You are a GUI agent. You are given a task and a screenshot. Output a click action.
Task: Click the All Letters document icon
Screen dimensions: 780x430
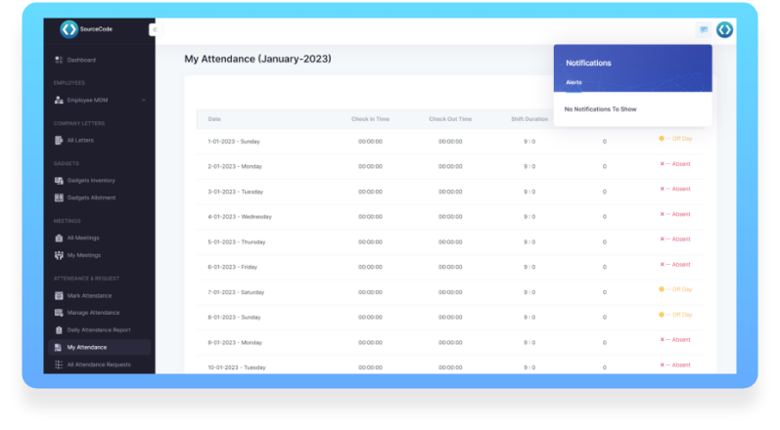(x=59, y=141)
